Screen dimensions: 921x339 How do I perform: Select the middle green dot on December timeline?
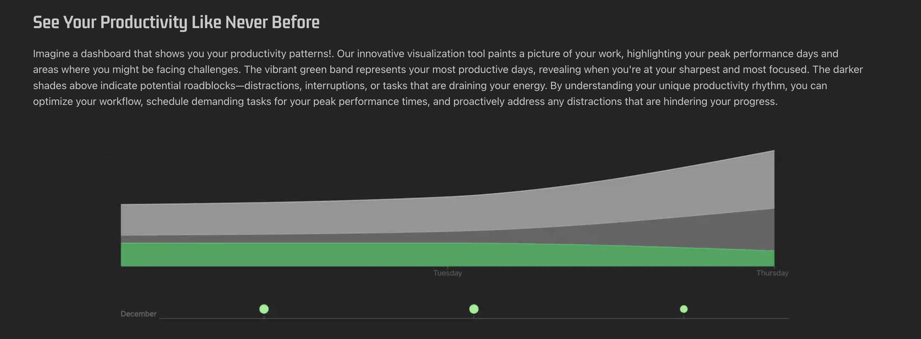click(x=474, y=309)
